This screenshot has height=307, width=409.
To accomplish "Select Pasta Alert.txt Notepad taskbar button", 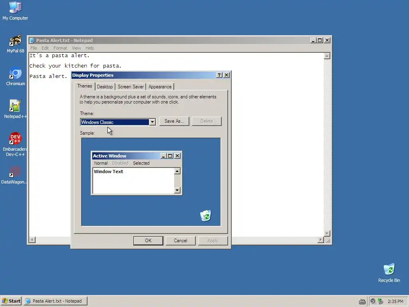I will point(55,301).
